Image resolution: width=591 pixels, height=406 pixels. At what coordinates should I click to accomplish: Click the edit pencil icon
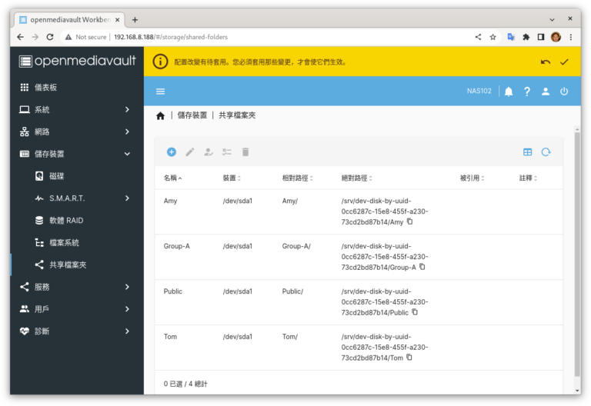point(190,152)
